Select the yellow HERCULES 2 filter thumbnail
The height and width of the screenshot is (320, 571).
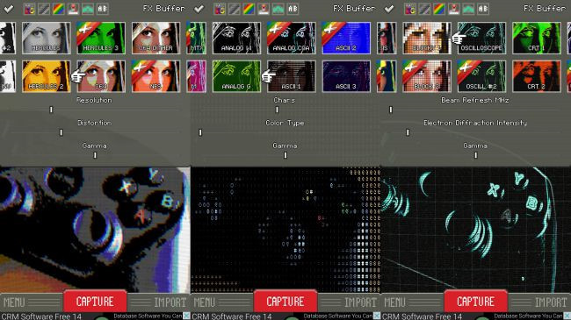click(x=47, y=76)
